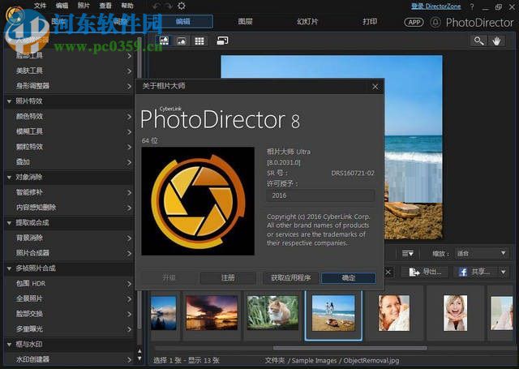
Task: Click the 注册 button in dialog
Action: [228, 278]
